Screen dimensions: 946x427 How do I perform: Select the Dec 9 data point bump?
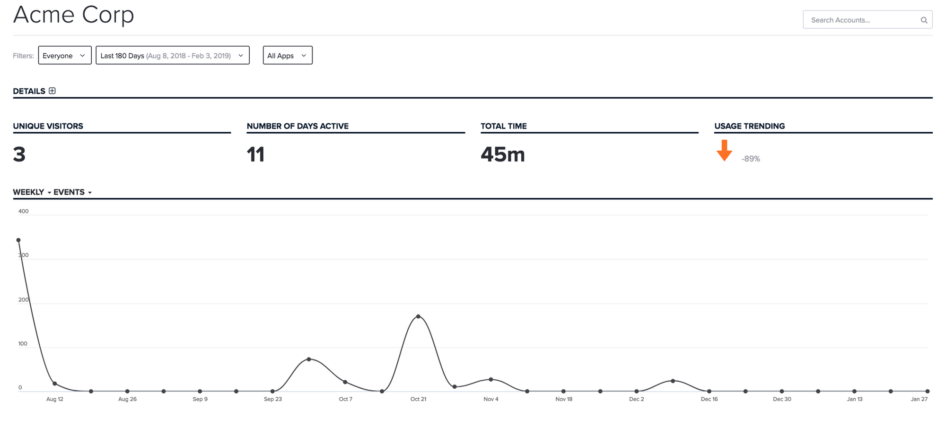click(673, 381)
